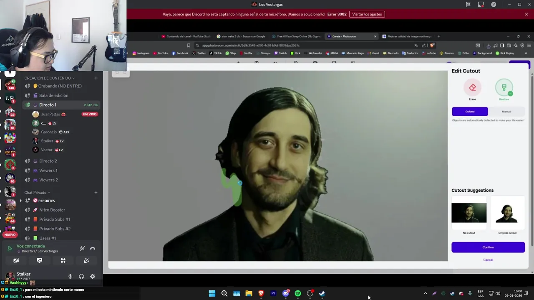Open the Discord inbox icon
534x300 pixels.
(x=481, y=5)
